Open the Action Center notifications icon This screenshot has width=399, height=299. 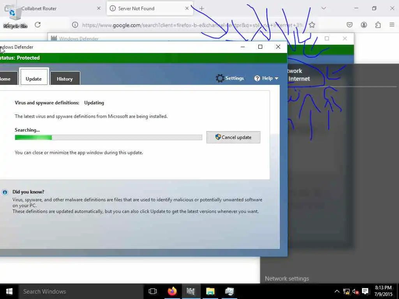[365, 291]
